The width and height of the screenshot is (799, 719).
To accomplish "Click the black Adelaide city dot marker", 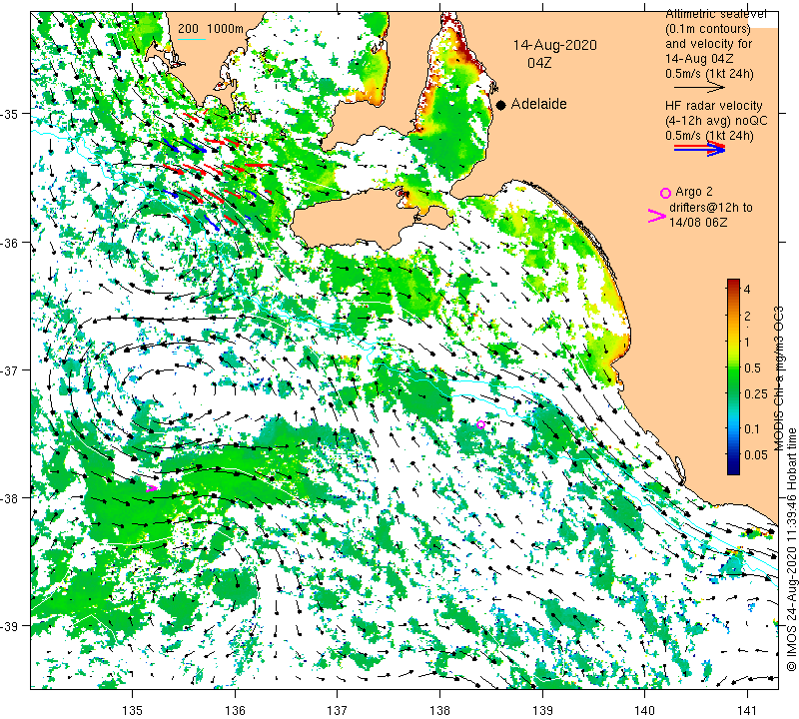I will coord(501,105).
